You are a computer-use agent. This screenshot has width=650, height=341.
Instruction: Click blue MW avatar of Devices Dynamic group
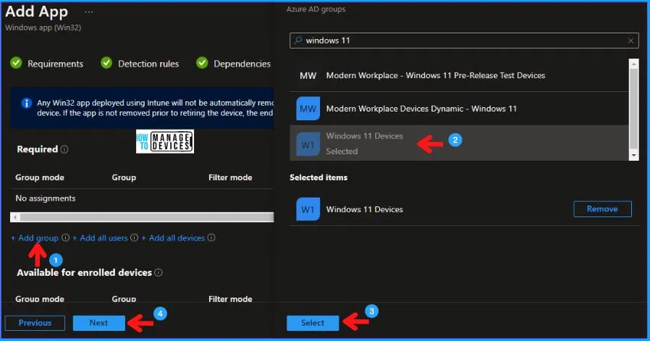point(308,109)
